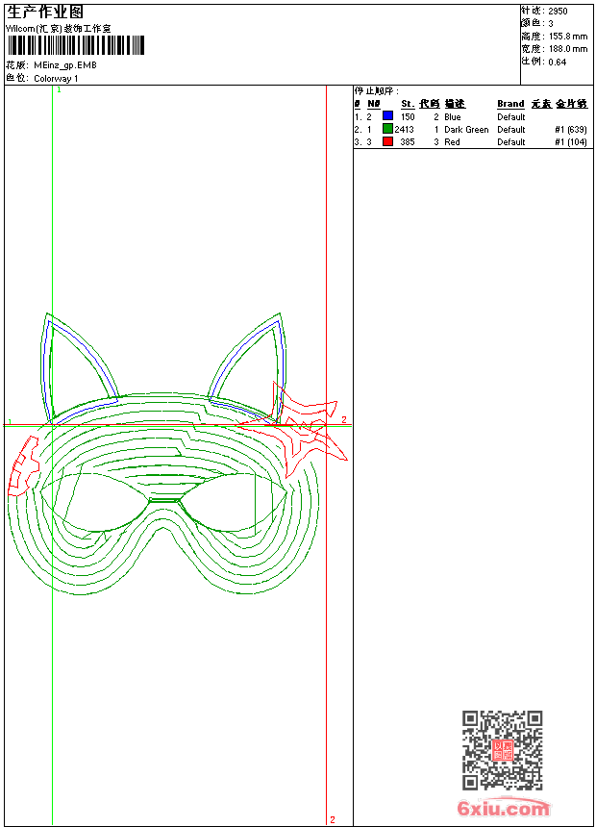
Task: Click the QR code image
Action: tap(502, 750)
